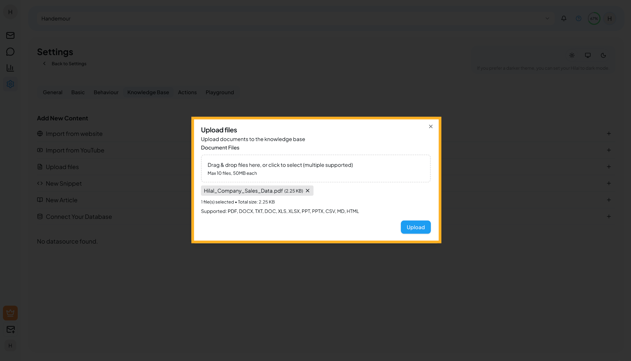Switch to the Playground tab

click(219, 92)
